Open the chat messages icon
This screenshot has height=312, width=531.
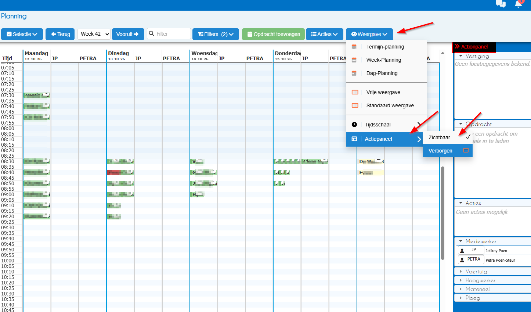click(501, 4)
